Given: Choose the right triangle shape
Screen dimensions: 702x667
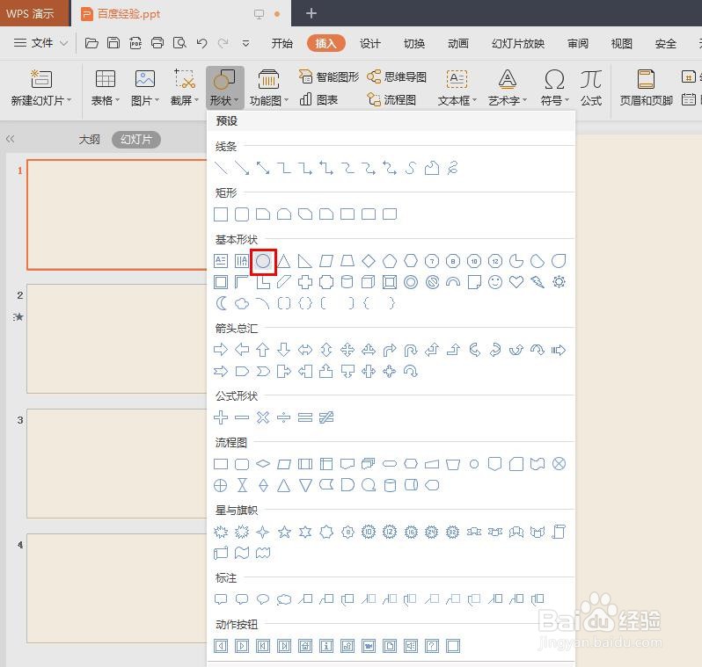Looking at the screenshot, I should [x=305, y=261].
